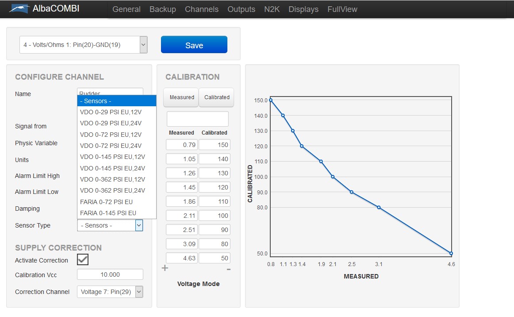Screen dimensions: 514x317
Task: Click the Calibration Vcc input field
Action: coord(110,274)
